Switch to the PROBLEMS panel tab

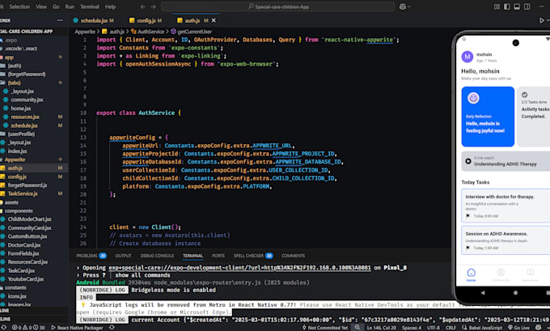coord(87,255)
